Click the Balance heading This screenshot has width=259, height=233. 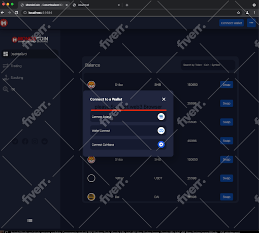92,65
